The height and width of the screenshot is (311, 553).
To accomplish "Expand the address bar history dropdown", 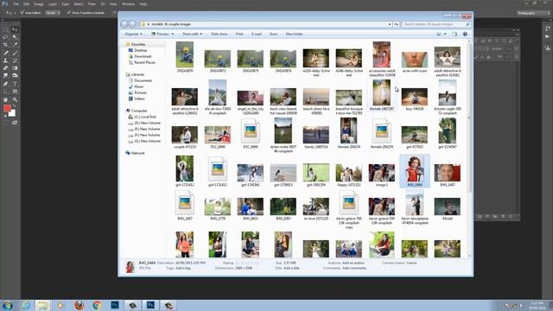I will (390, 24).
